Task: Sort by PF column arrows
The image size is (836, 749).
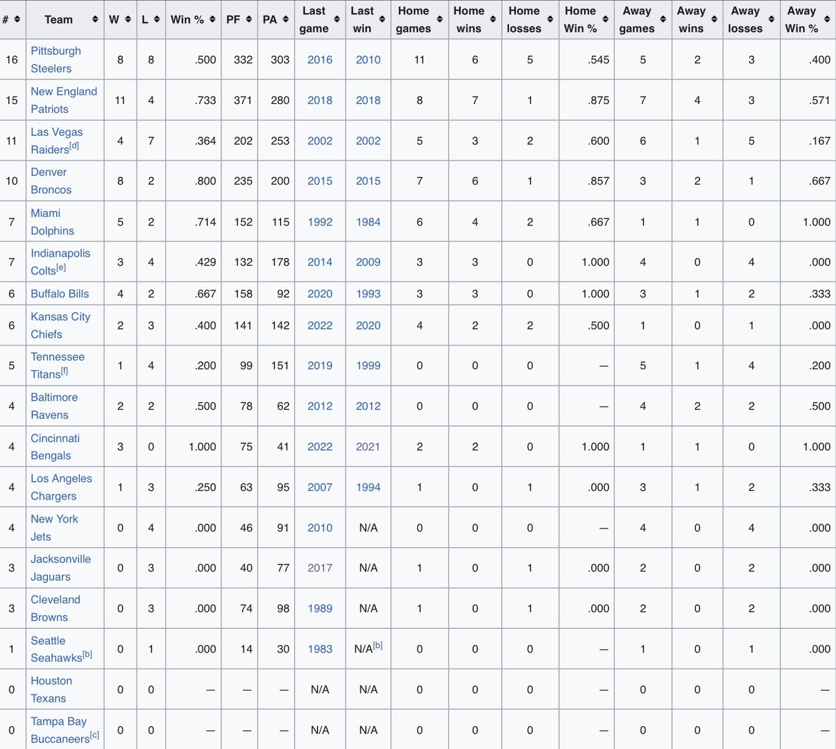Action: point(248,19)
